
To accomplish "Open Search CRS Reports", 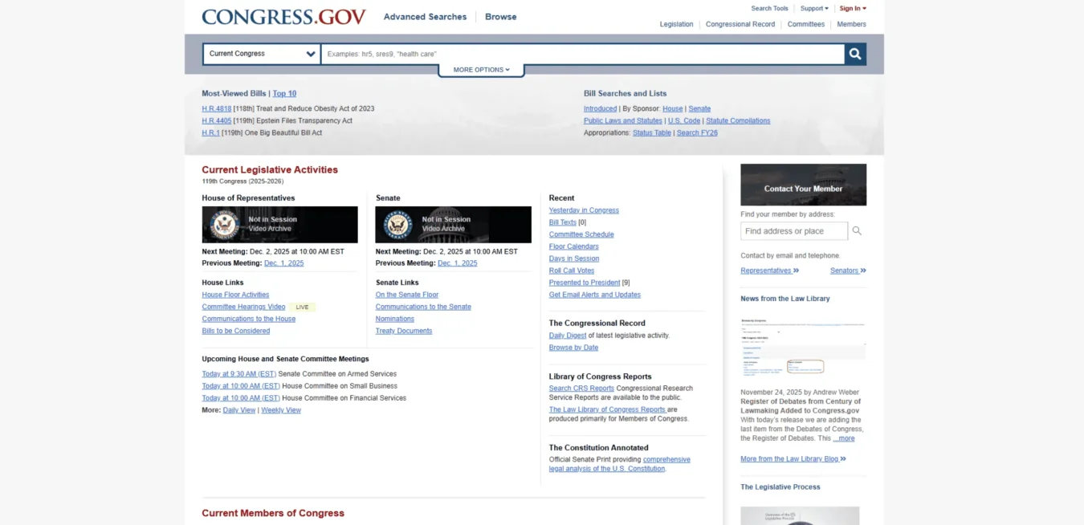I will pos(581,389).
